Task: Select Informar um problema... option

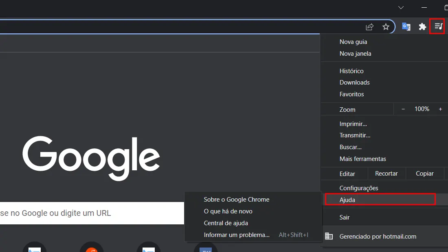Action: point(253,235)
